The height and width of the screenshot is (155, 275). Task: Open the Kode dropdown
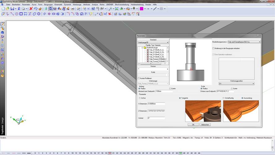point(153,75)
